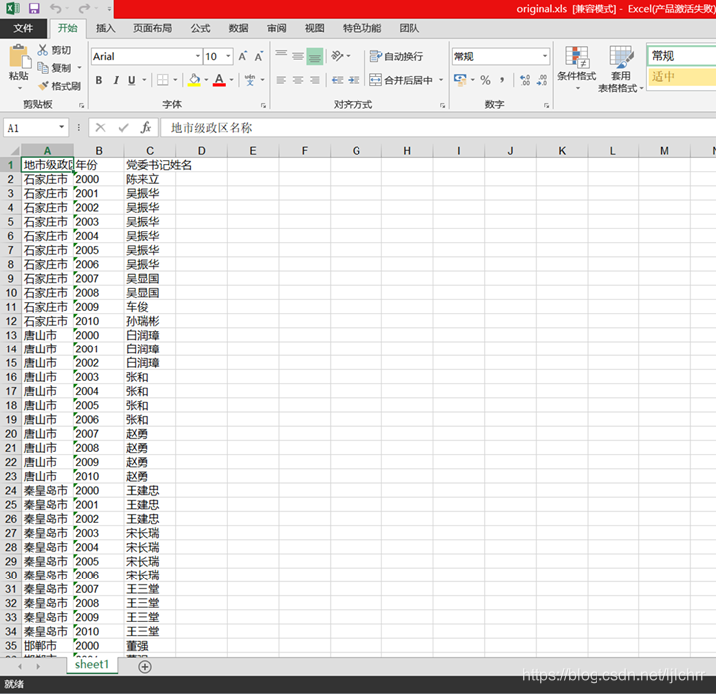Toggle bottom align button
The width and height of the screenshot is (716, 694).
pos(314,56)
